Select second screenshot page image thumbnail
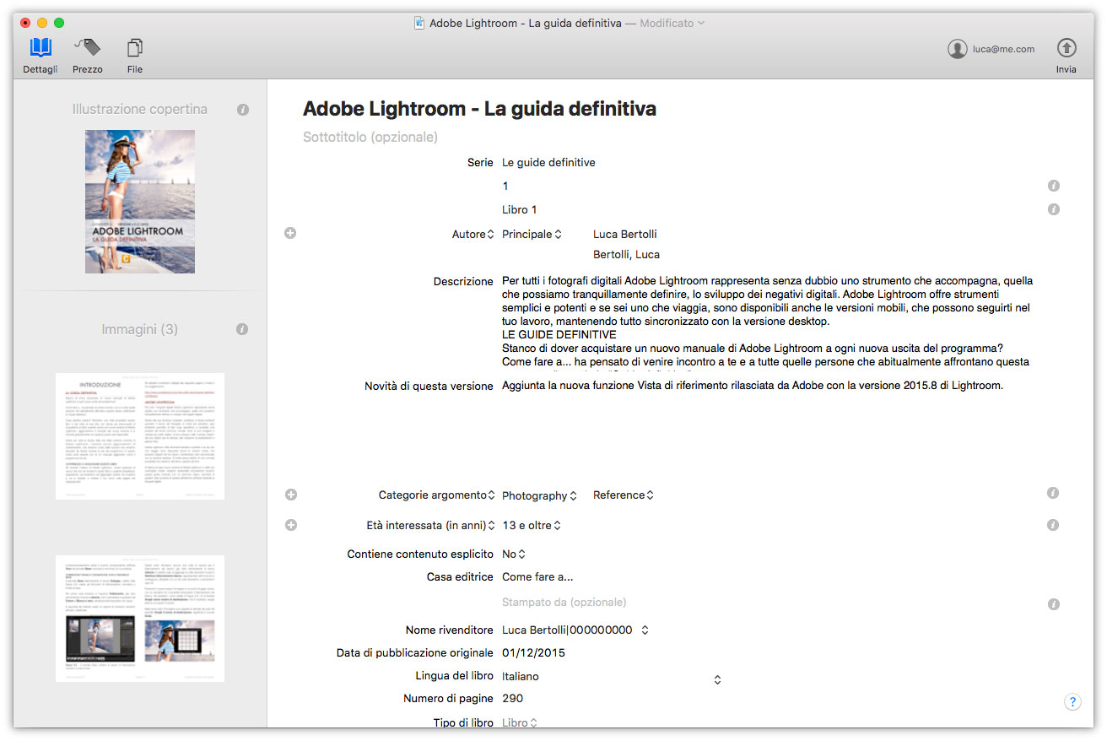Image resolution: width=1107 pixels, height=741 pixels. pyautogui.click(x=140, y=619)
